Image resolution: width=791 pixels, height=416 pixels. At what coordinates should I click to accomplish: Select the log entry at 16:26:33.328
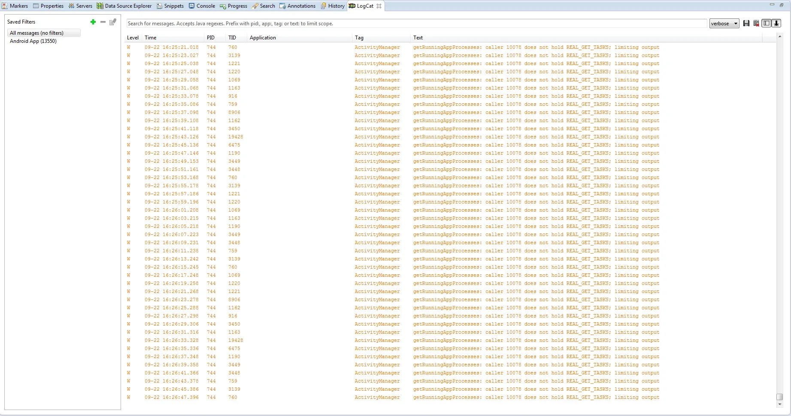tap(450, 341)
